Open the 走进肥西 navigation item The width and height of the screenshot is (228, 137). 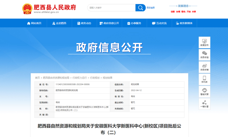point(59,23)
